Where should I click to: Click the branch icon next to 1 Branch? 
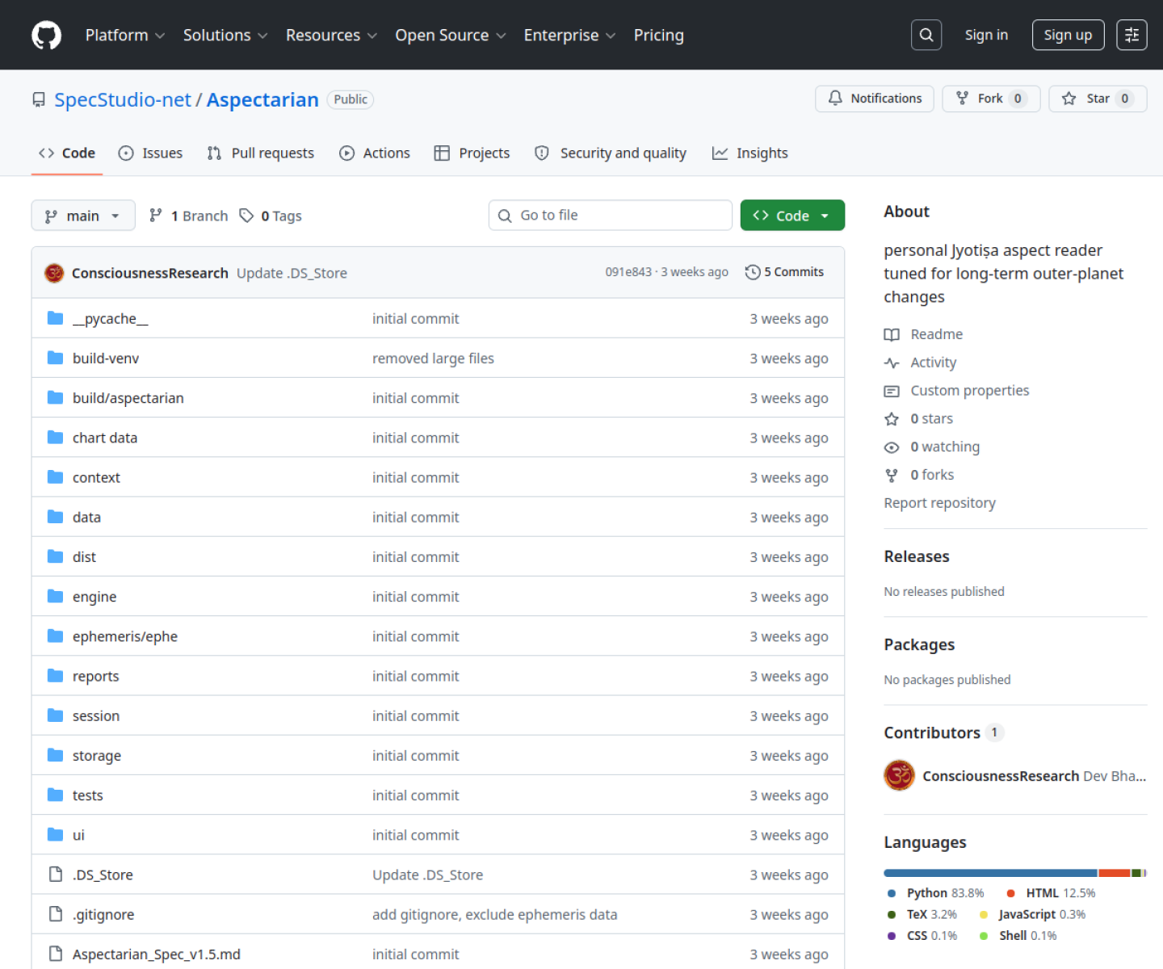coord(156,215)
